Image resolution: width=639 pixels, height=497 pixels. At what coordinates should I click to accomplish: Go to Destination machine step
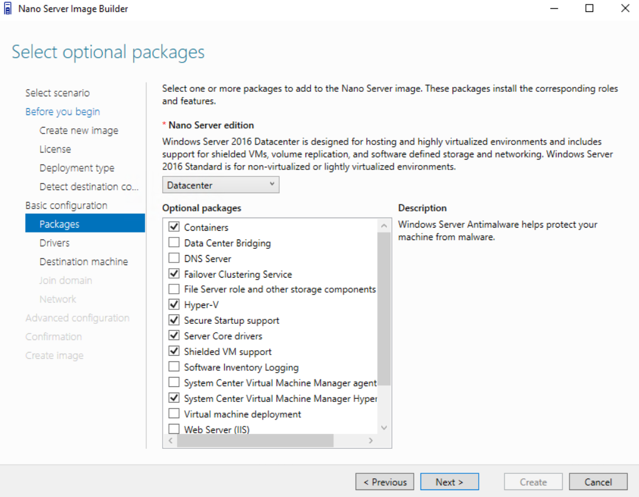click(83, 261)
